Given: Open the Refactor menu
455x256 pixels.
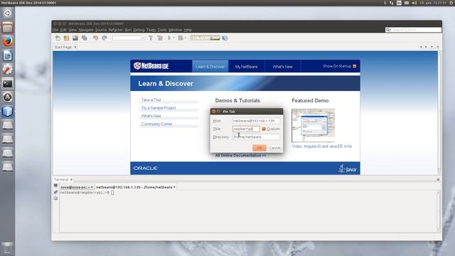Looking at the screenshot, I should (116, 30).
